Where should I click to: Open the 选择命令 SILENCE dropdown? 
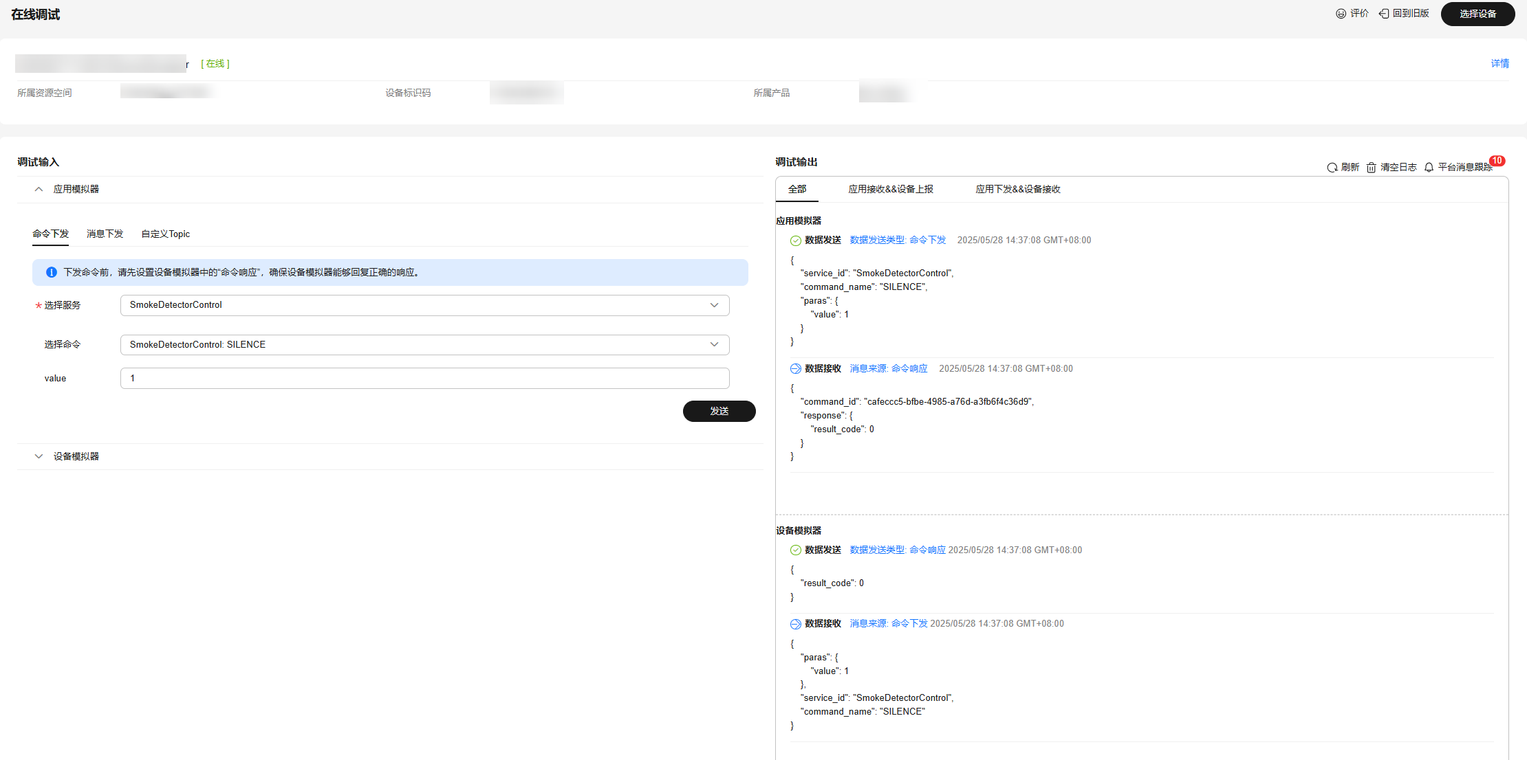point(424,345)
